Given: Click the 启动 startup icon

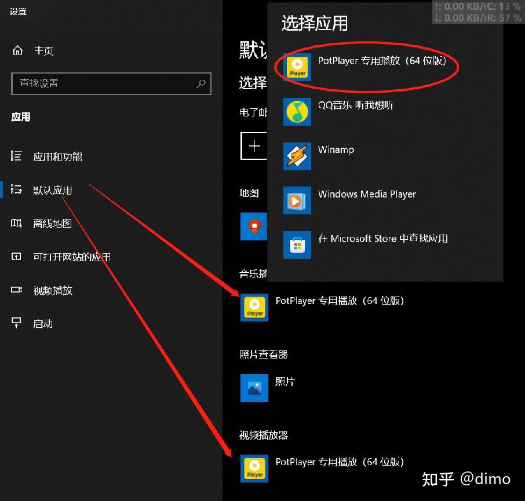Looking at the screenshot, I should [x=16, y=323].
